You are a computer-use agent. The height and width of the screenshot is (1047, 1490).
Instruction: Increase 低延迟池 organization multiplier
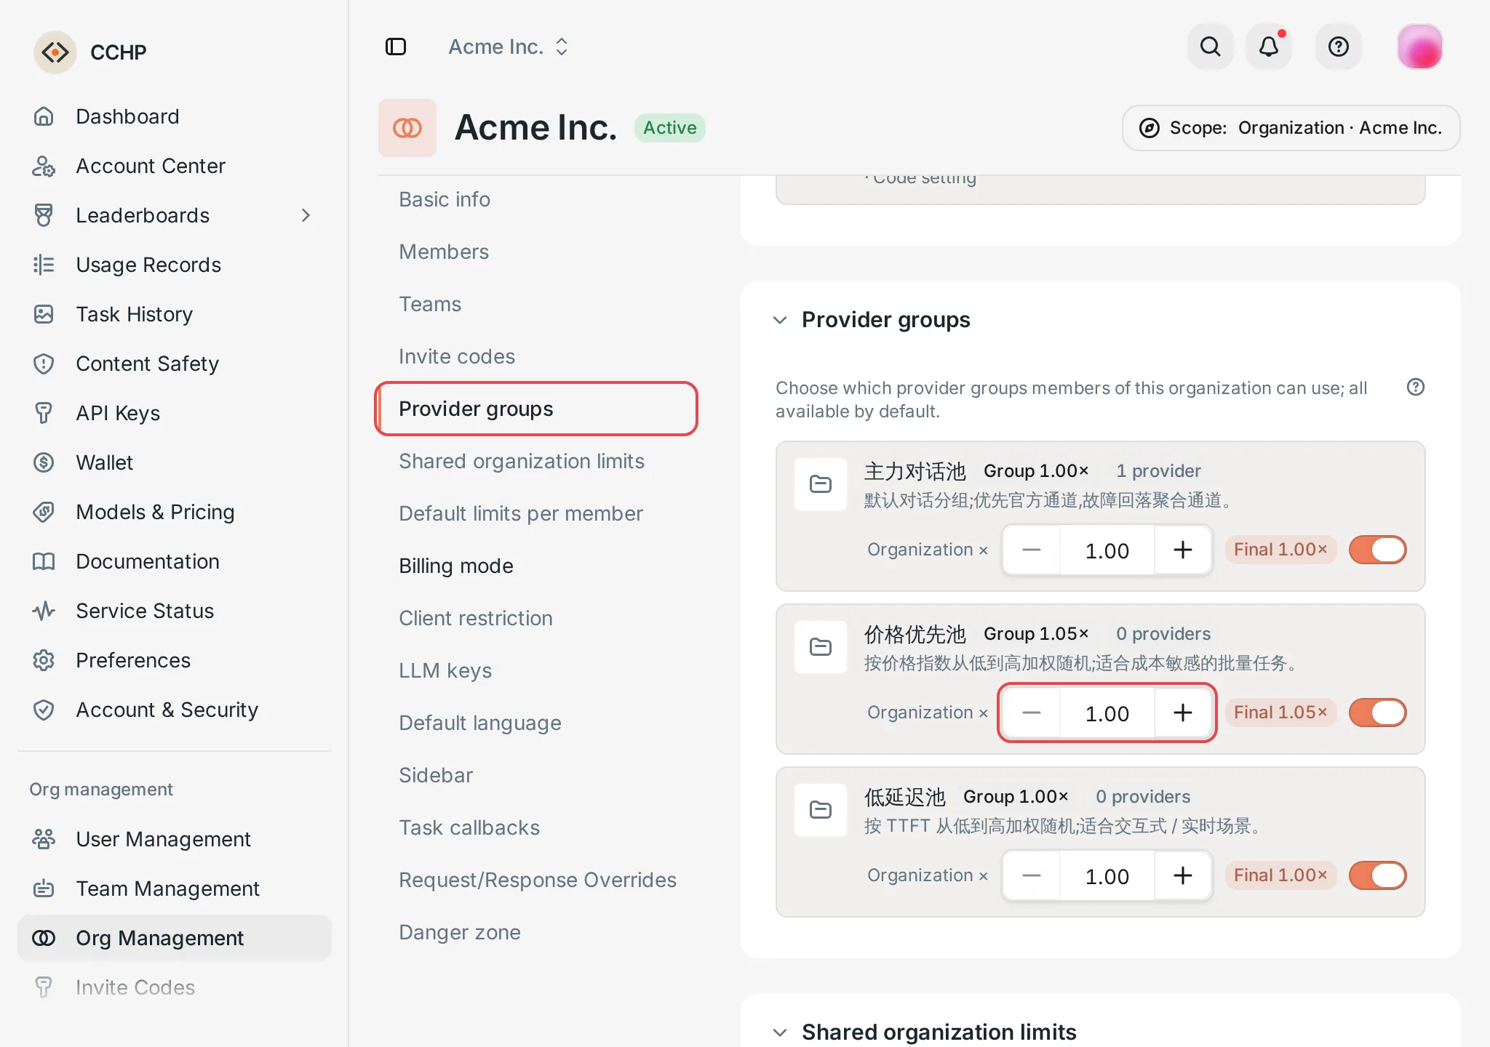pos(1183,875)
